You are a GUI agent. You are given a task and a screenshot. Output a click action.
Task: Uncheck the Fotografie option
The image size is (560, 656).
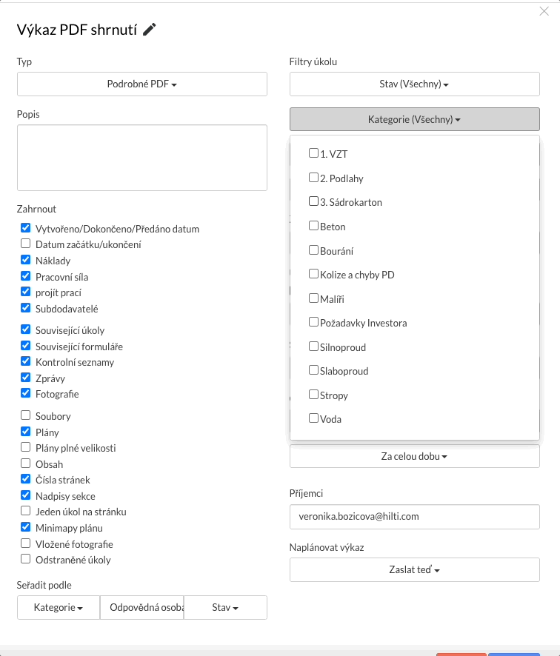25,392
